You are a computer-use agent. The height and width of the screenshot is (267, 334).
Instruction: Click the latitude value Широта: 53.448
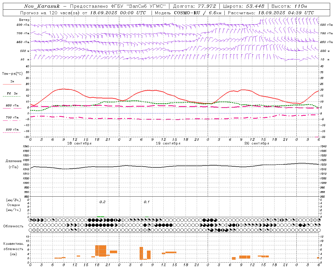click(243, 6)
